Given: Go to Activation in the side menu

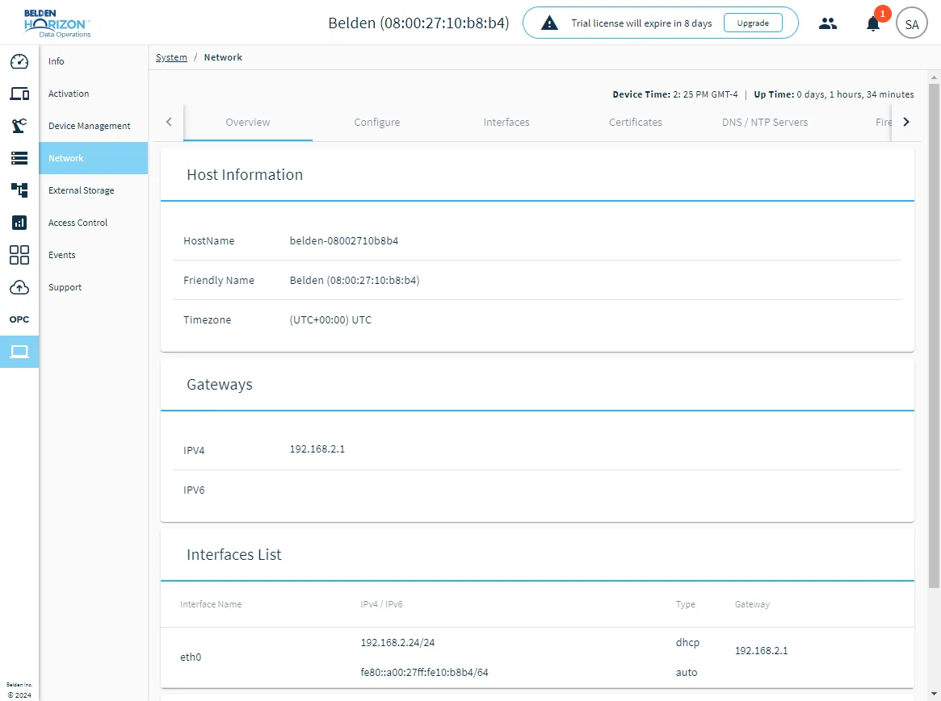Looking at the screenshot, I should tap(94, 94).
